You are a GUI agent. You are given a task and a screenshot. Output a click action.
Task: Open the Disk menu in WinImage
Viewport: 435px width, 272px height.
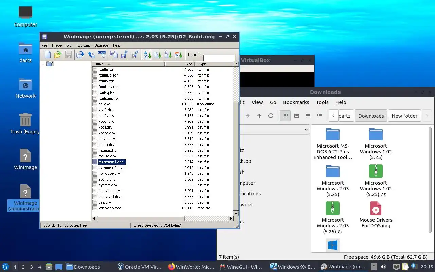70,45
